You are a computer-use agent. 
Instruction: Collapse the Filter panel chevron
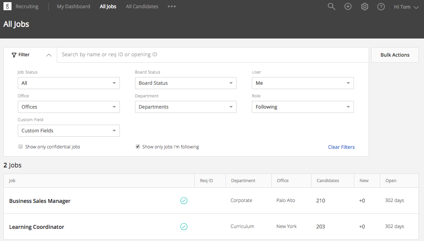coord(48,55)
